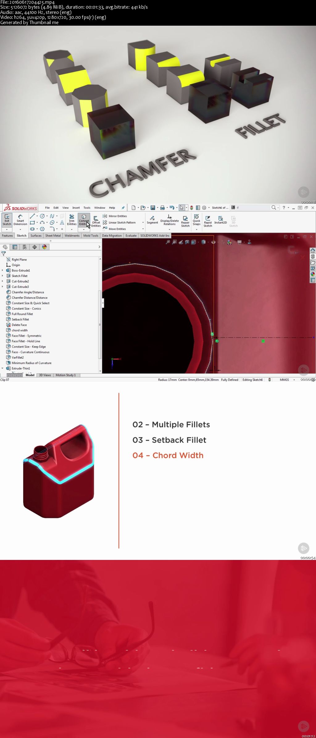
Task: Expand the Boss-Extrude1 feature
Action: (2, 271)
